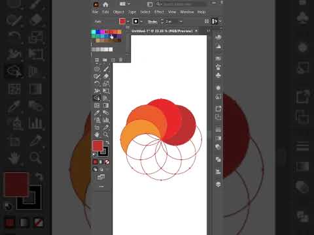The height and width of the screenshot is (235, 314).
Task: Select the Ellipse tool
Action: click(97, 69)
